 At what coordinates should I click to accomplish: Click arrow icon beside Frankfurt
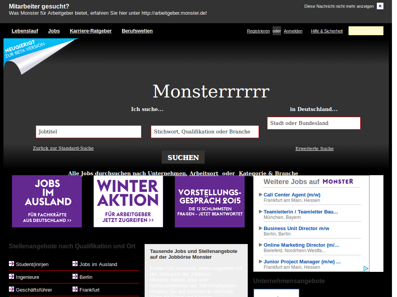(75, 289)
